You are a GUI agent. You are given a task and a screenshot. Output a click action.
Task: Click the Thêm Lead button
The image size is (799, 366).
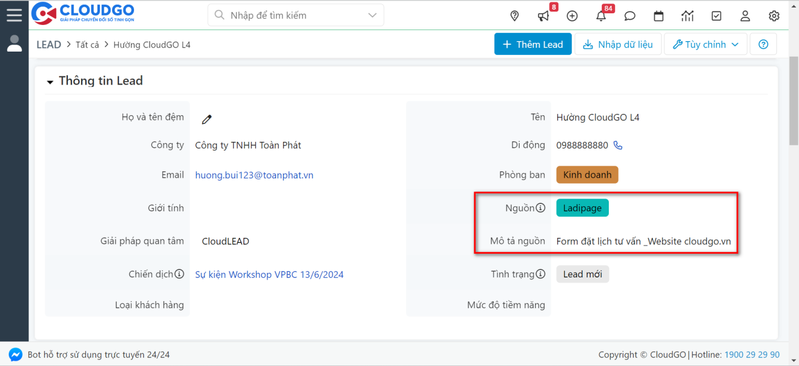pos(532,44)
